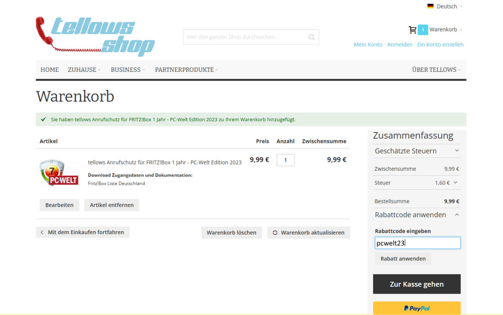Expand the Steuer details row
This screenshot has height=315, width=503.
pos(456,183)
